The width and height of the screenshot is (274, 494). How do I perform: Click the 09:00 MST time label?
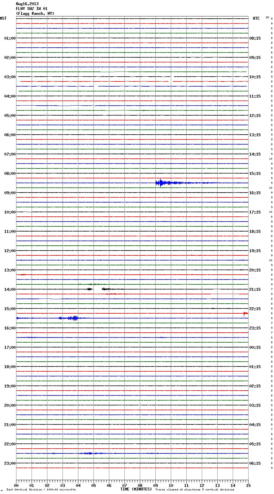tap(10, 193)
